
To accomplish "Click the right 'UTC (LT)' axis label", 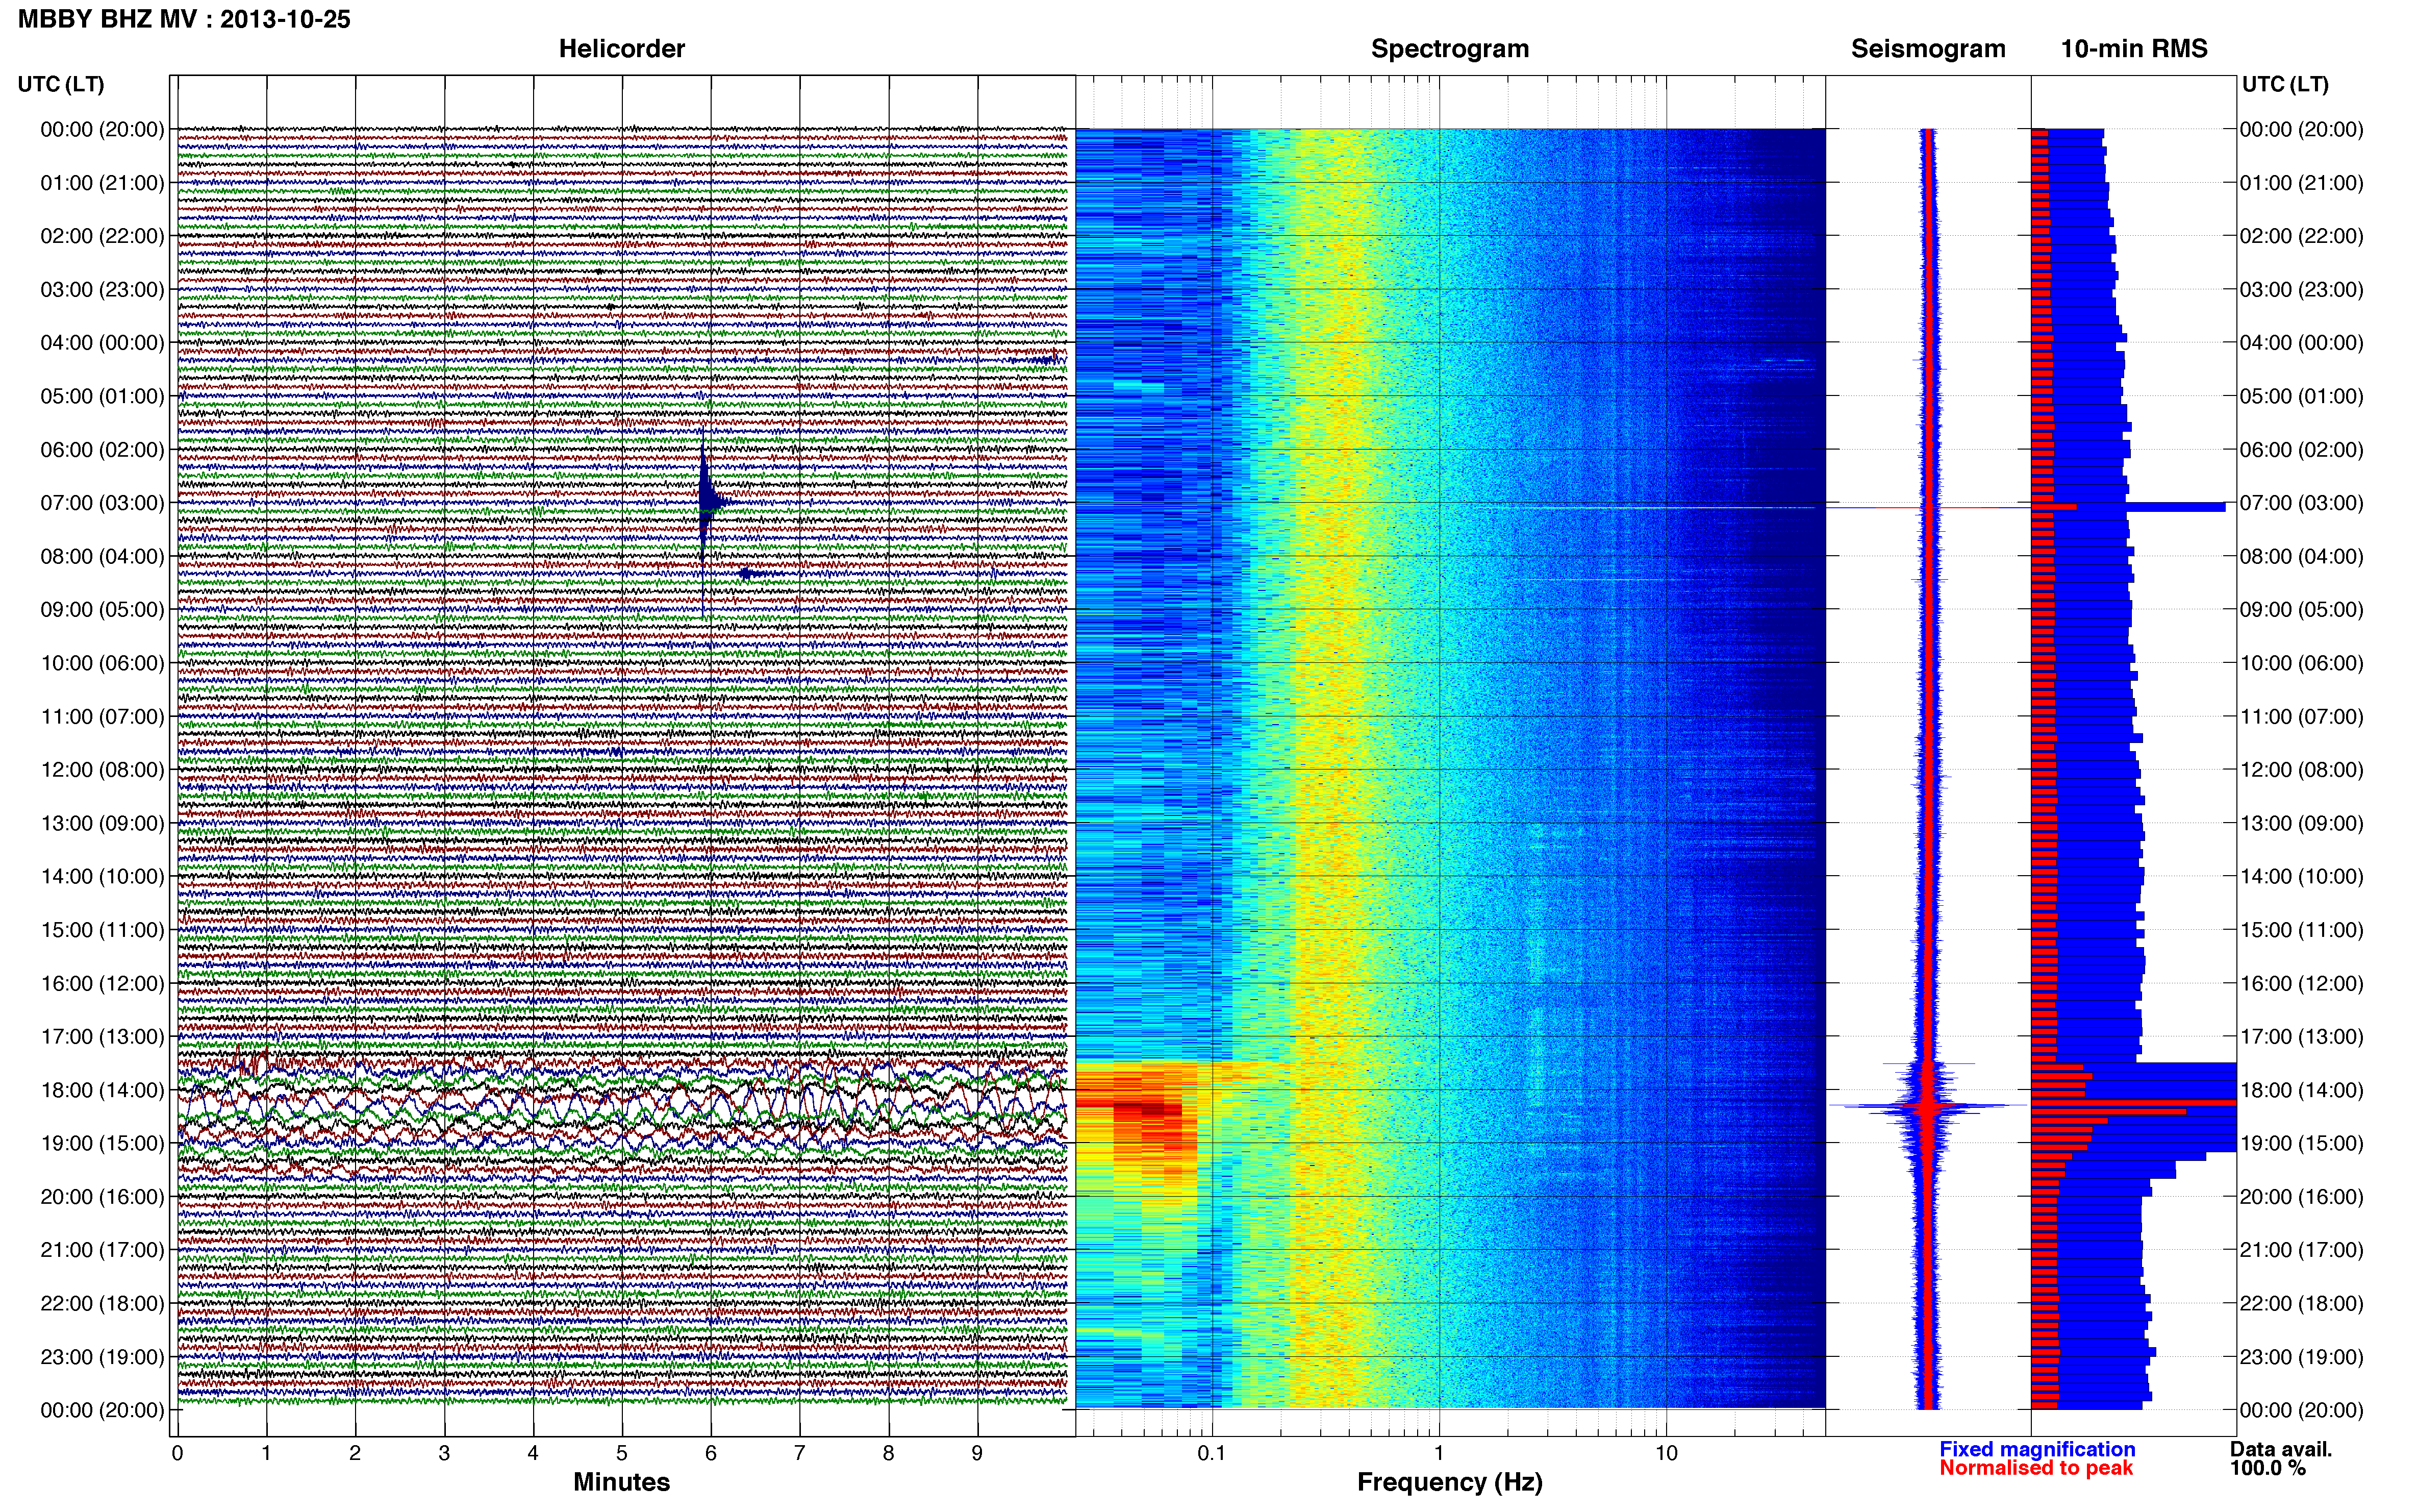I will click(2285, 84).
